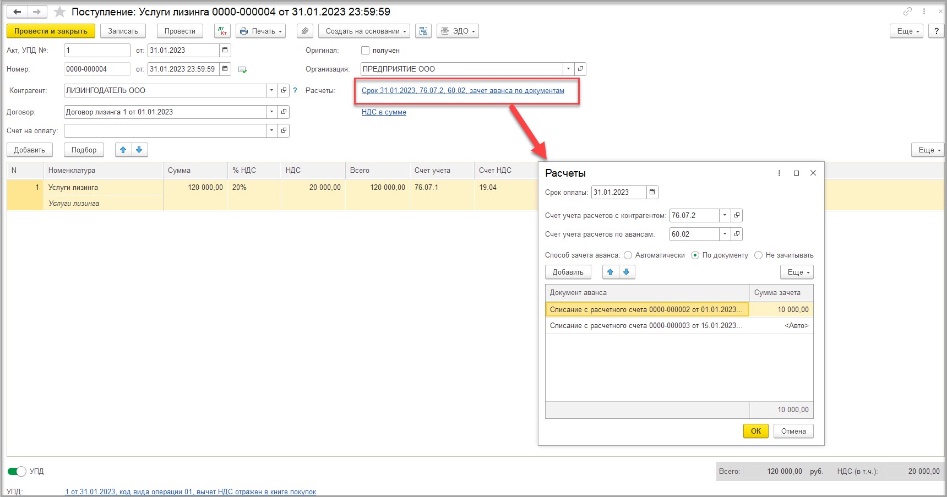The width and height of the screenshot is (947, 497).
Task: Open the УПД details link at bottom
Action: (x=191, y=491)
